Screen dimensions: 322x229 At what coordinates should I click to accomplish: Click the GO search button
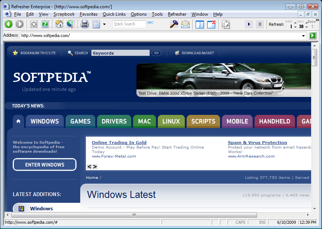pyautogui.click(x=156, y=53)
